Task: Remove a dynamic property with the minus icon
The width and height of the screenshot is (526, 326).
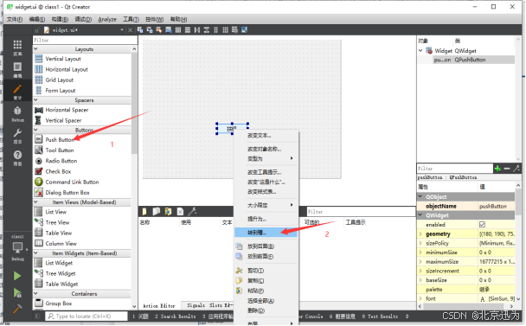Action: (507, 169)
